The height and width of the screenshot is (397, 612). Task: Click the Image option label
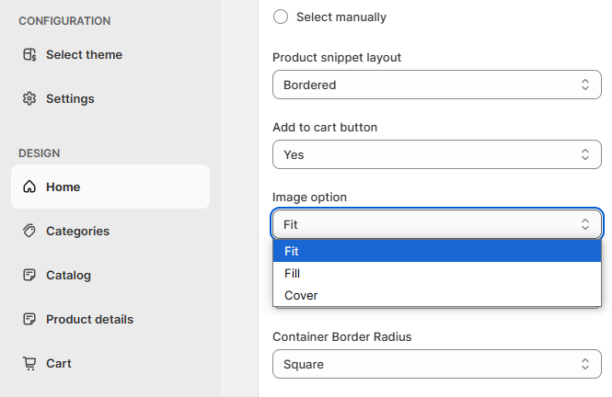(309, 198)
